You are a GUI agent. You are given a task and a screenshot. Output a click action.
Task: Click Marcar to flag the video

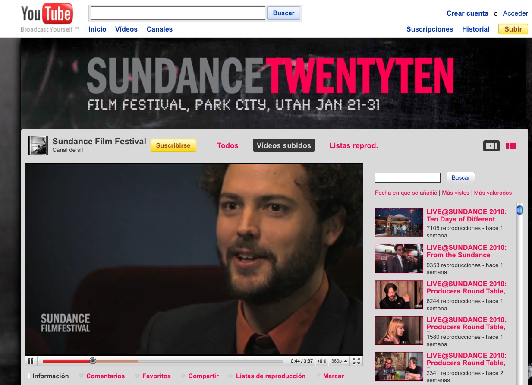pos(330,376)
